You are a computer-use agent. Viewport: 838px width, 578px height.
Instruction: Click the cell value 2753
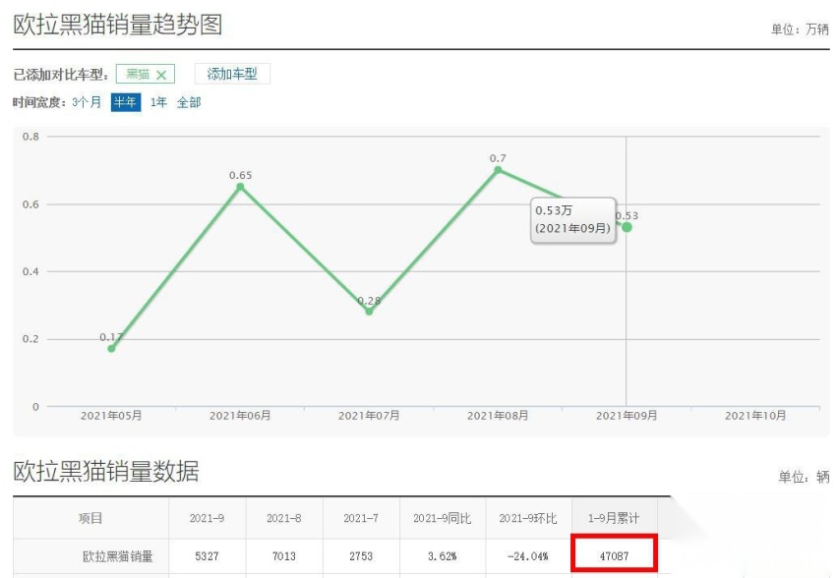click(361, 556)
